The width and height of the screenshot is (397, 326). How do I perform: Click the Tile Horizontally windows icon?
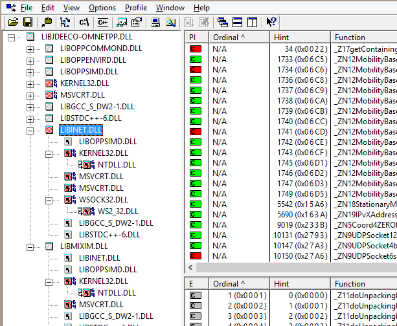coord(238,22)
